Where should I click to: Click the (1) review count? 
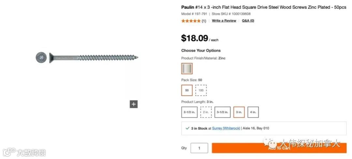coord(204,21)
